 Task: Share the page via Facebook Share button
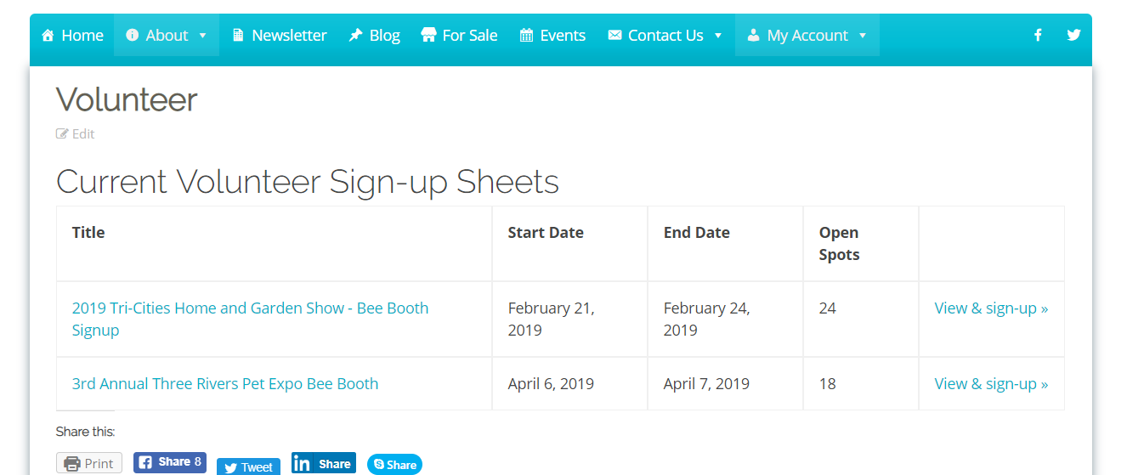click(170, 462)
